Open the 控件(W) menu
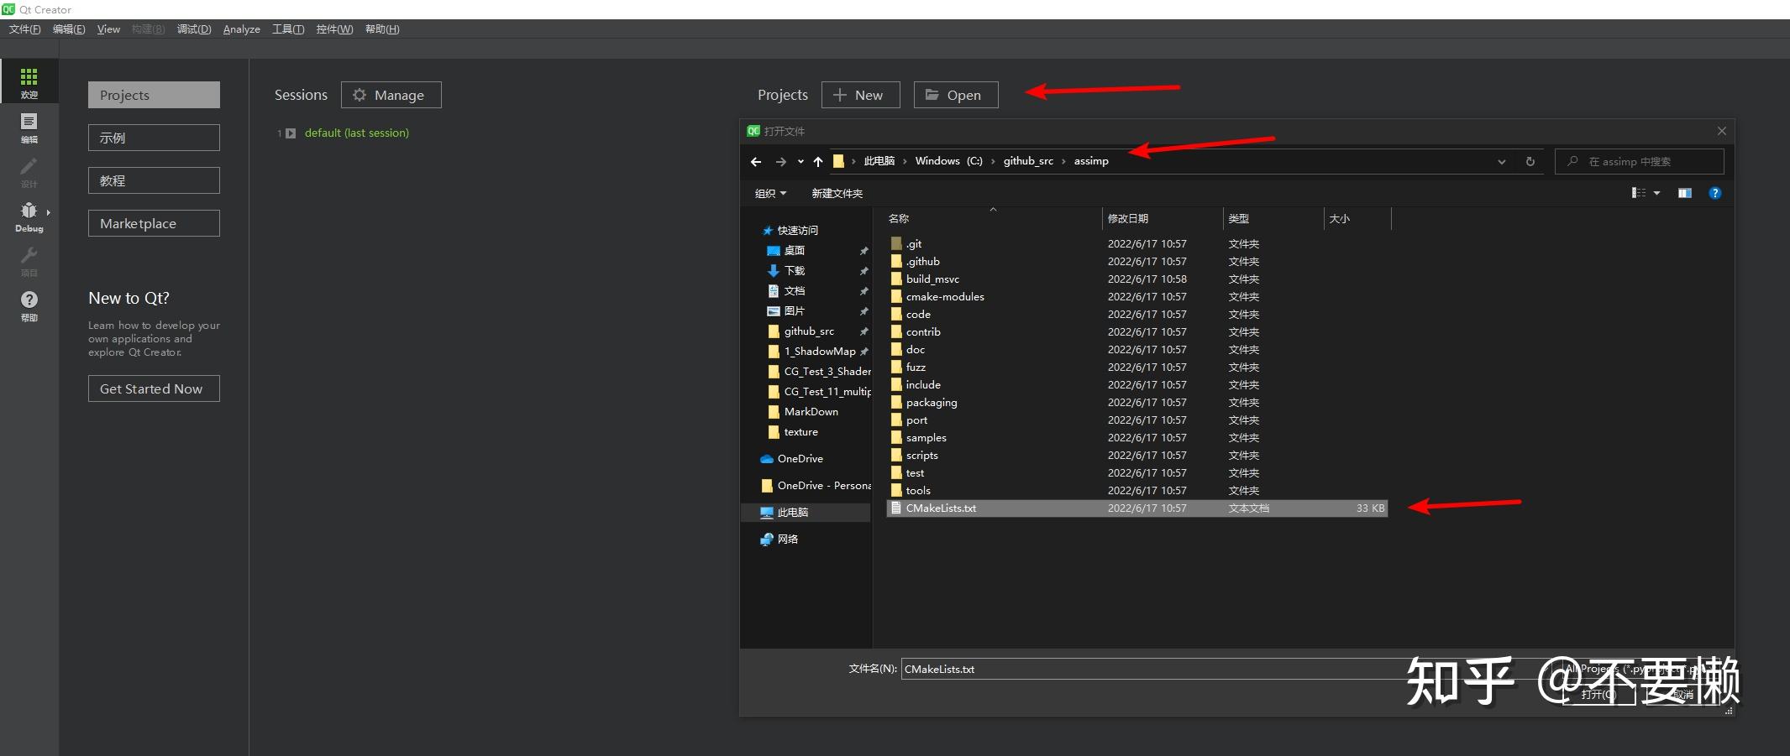The width and height of the screenshot is (1790, 756). tap(334, 29)
